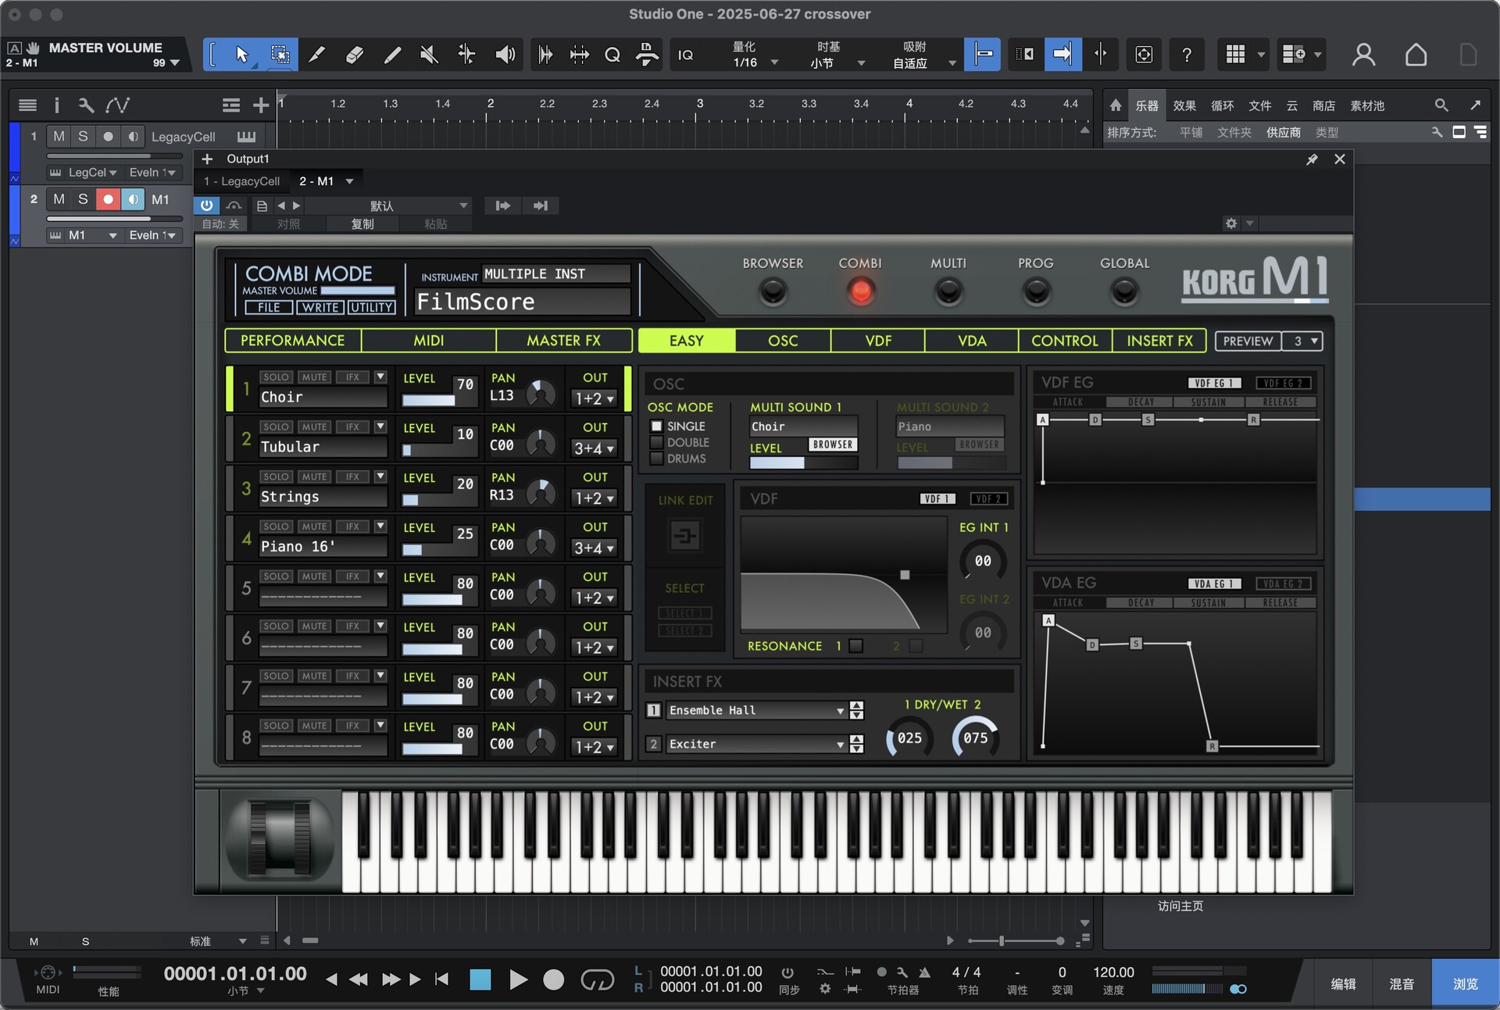The image size is (1500, 1010).
Task: Click the UTILITY button
Action: pos(372,308)
